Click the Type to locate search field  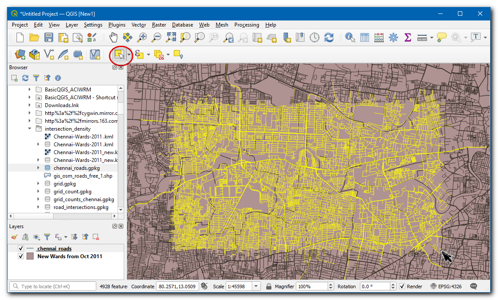tap(52, 287)
